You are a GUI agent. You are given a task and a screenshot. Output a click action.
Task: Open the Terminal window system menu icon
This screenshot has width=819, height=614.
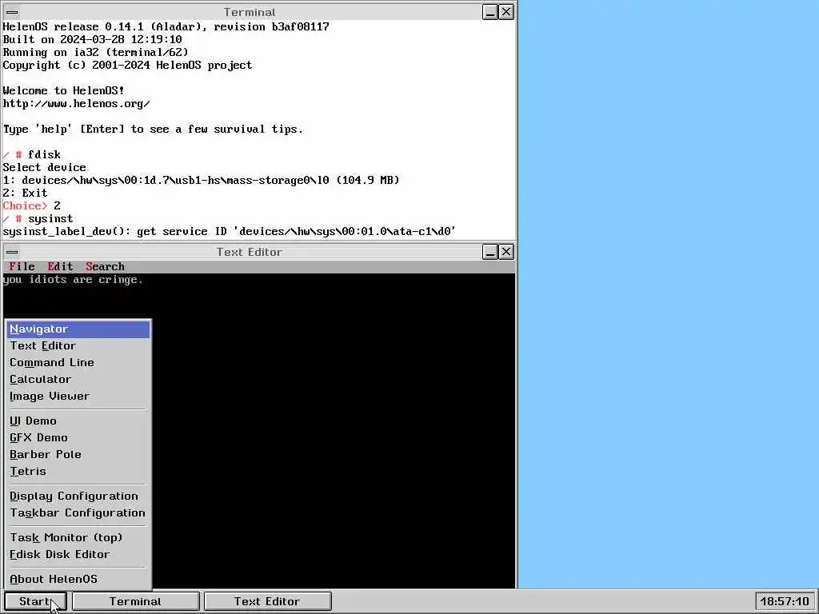click(x=13, y=12)
